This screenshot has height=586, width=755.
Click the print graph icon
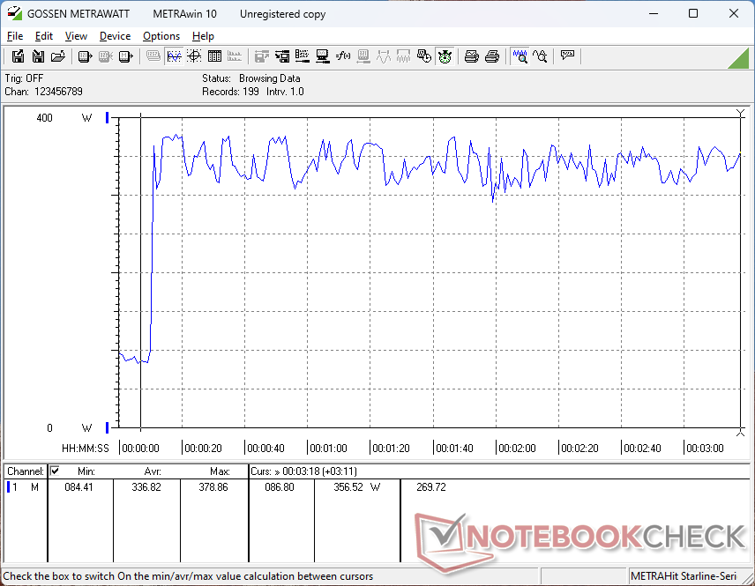pyautogui.click(x=471, y=56)
